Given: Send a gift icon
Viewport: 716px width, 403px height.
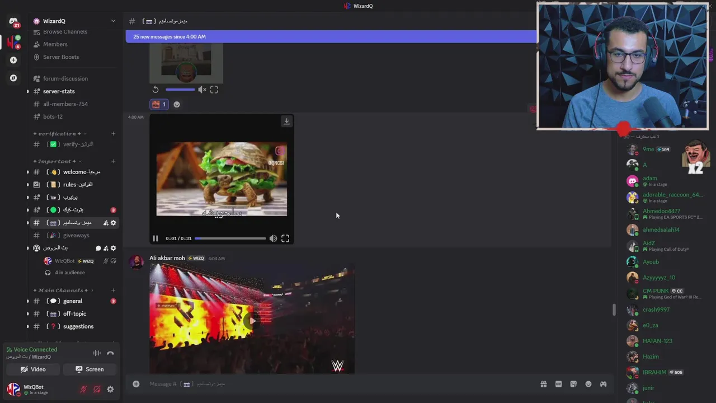Looking at the screenshot, I should (x=543, y=384).
